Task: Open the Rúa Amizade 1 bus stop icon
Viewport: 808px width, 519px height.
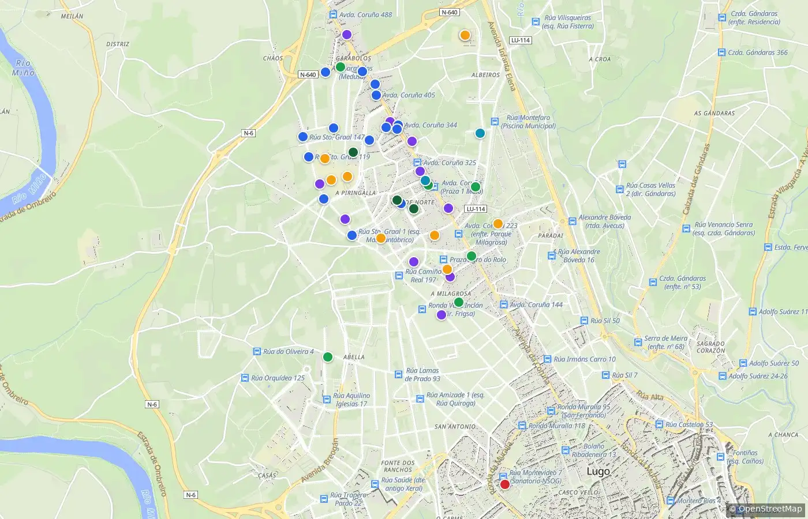Action: tap(420, 399)
